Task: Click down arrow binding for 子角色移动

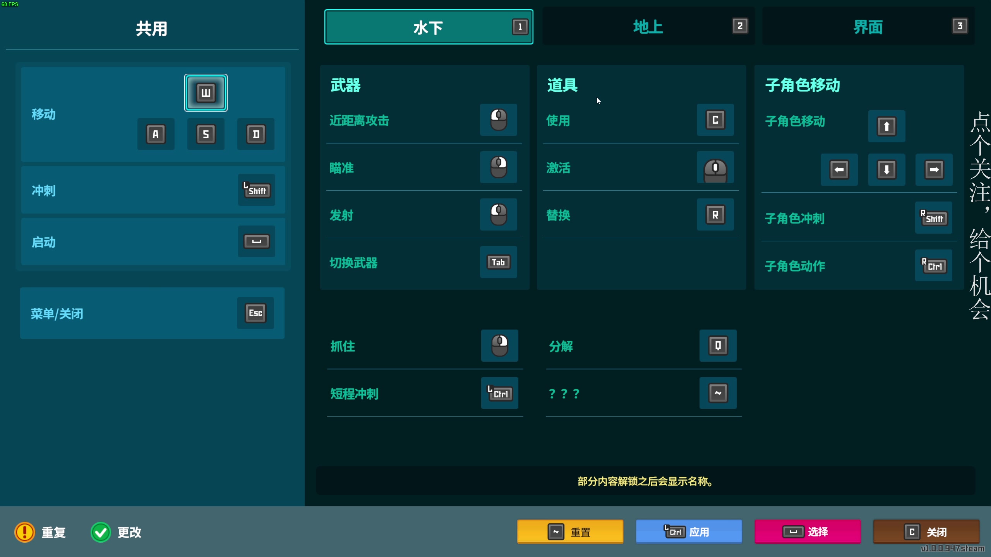Action: [x=887, y=170]
